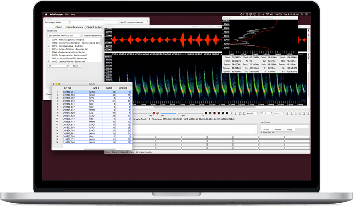Enable the COTO Townsend's big-eared checkbox

(49, 43)
